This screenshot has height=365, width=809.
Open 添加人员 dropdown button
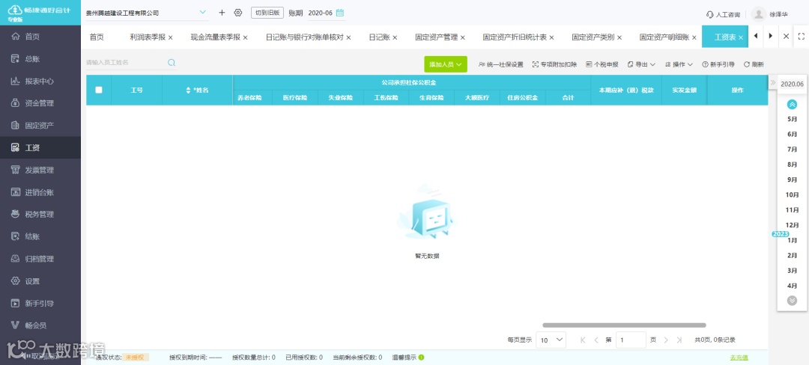tap(445, 64)
